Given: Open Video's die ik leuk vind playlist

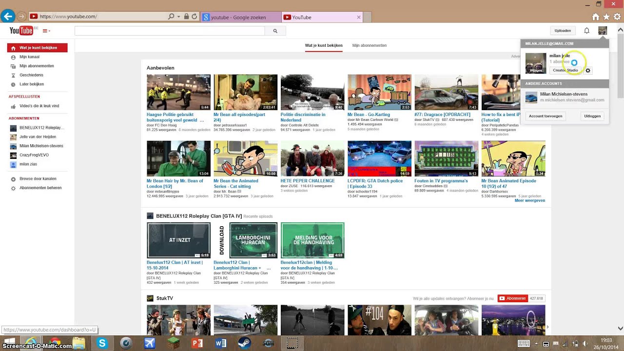Looking at the screenshot, I should coord(39,106).
